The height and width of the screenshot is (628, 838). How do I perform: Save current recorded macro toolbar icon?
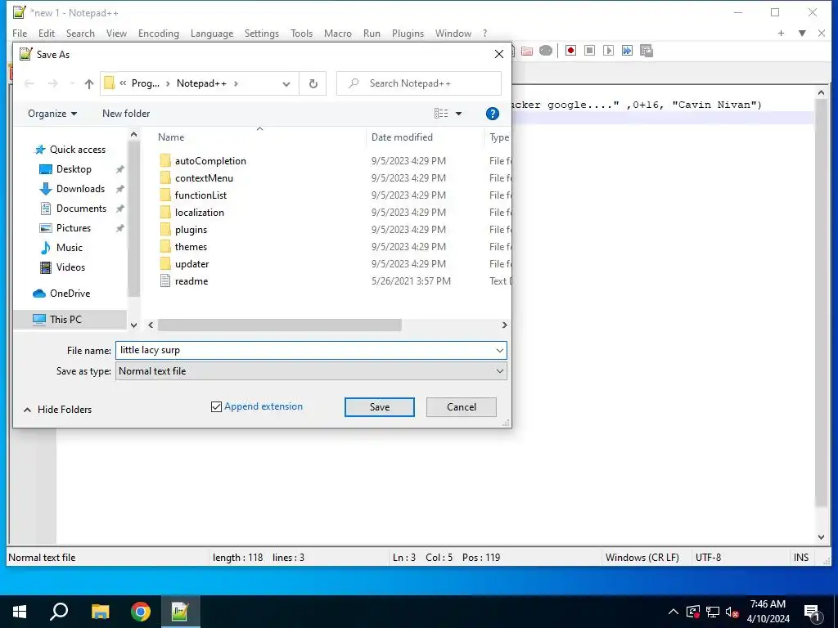click(x=647, y=51)
